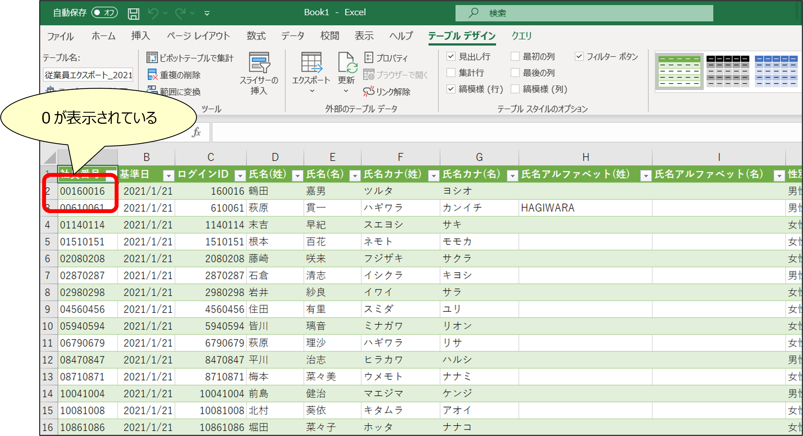Screen dimensions: 803x436
Task: Open the クエリ tab
Action: point(521,36)
